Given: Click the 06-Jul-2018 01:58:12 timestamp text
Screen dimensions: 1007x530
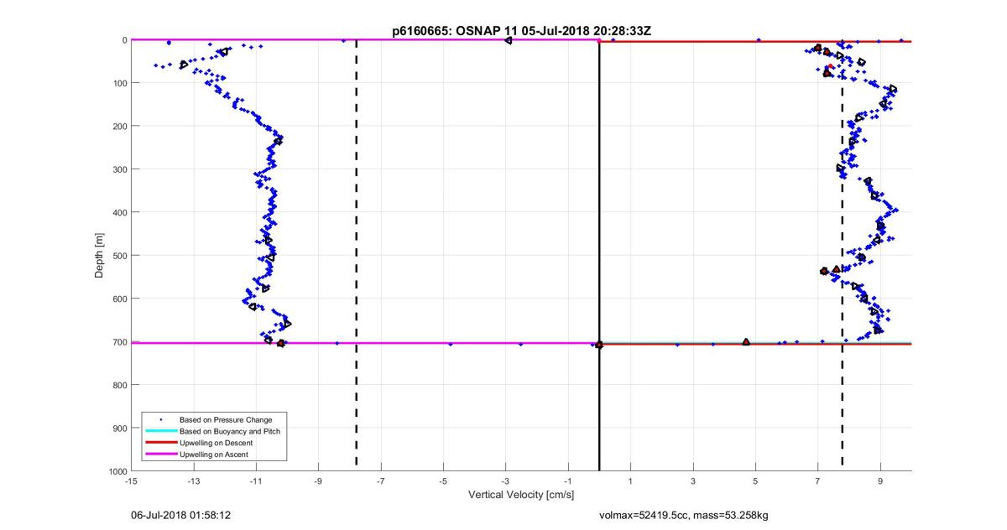Looking at the screenshot, I should coord(180,515).
